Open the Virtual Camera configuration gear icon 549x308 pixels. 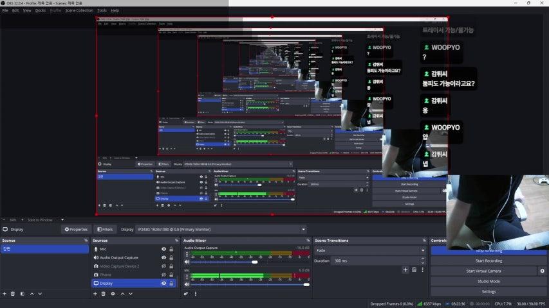point(542,271)
